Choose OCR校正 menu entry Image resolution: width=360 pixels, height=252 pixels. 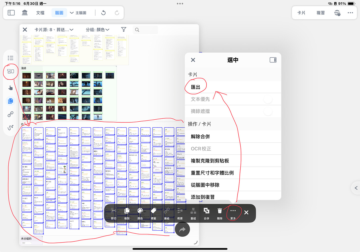233,149
